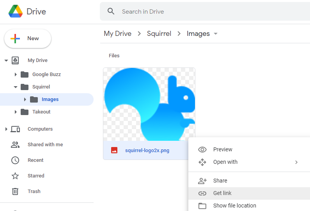The width and height of the screenshot is (310, 211).
Task: Click the My Drive sidebar icon
Action: point(15,60)
